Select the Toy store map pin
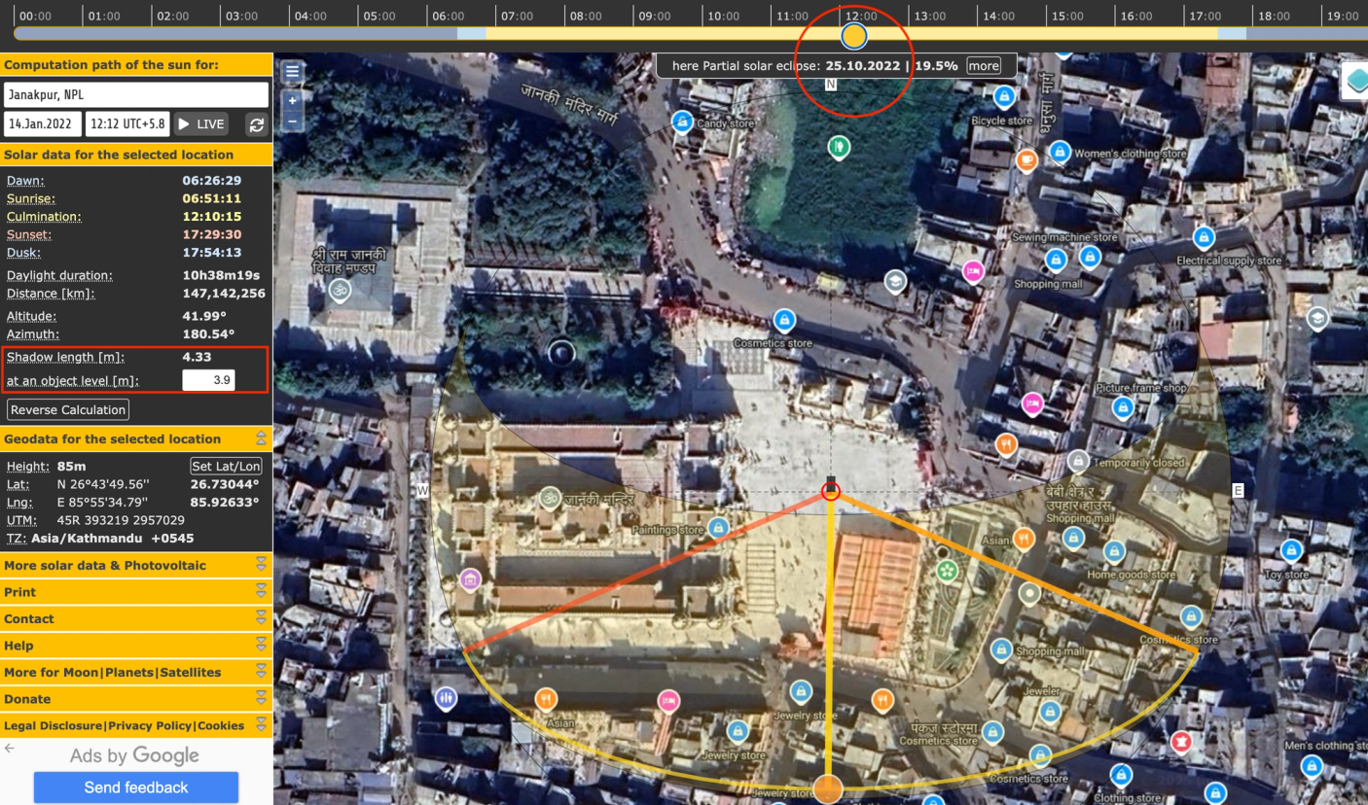Viewport: 1368px width, 805px height. 1291,550
